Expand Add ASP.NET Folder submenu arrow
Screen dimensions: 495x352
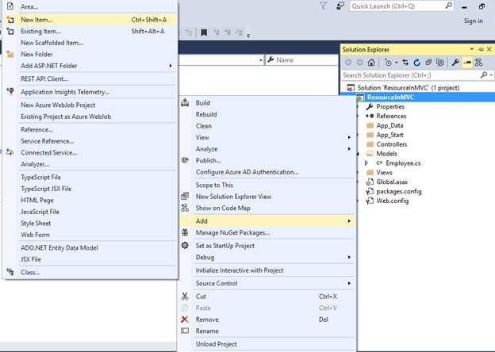(x=171, y=66)
